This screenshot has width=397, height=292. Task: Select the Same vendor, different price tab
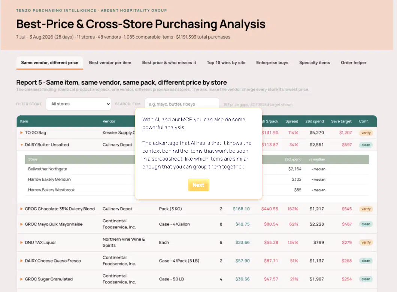49,63
